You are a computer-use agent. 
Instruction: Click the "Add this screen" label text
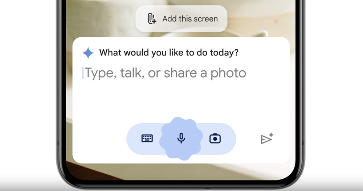click(190, 19)
